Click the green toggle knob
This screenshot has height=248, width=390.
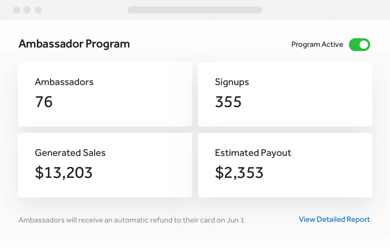click(363, 45)
